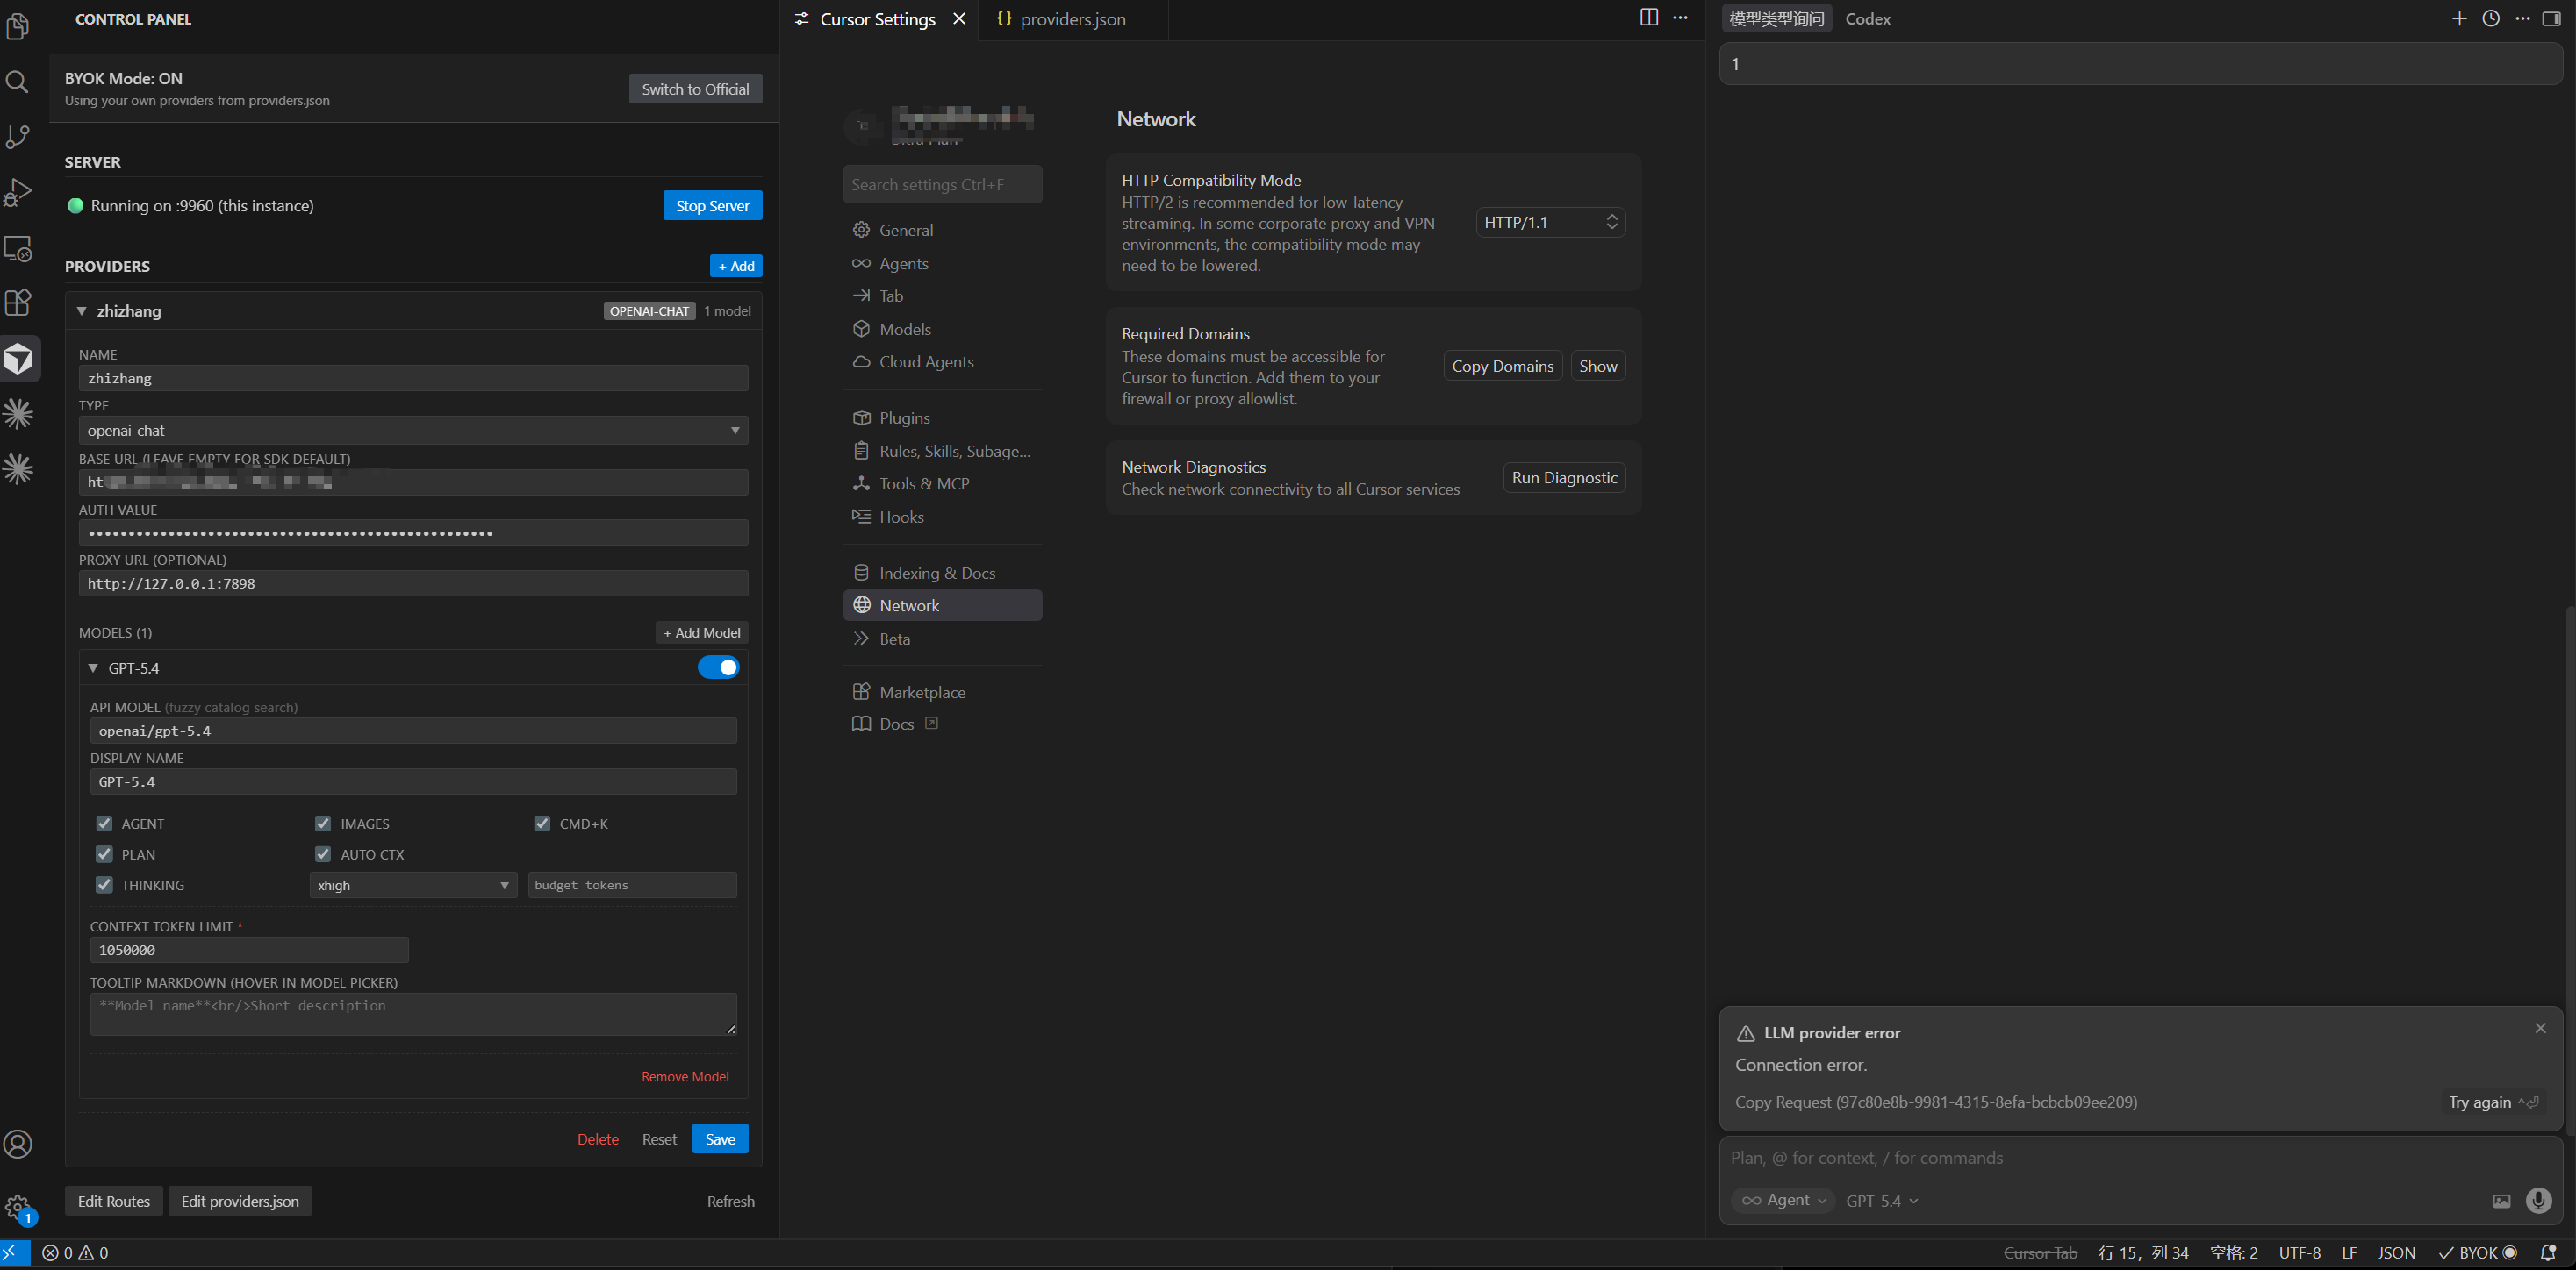Attach image icon in chat input
2576x1270 pixels.
[2501, 1201]
